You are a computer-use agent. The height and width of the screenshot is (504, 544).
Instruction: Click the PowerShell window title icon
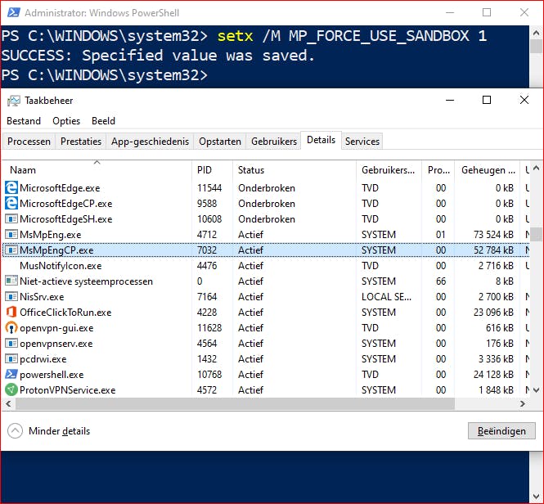click(14, 12)
